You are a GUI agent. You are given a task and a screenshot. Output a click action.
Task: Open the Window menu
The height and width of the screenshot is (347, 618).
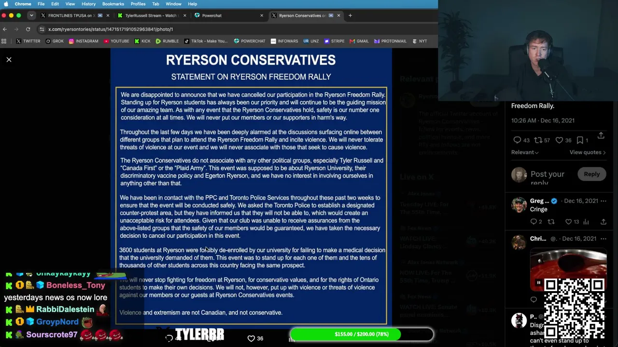173,4
